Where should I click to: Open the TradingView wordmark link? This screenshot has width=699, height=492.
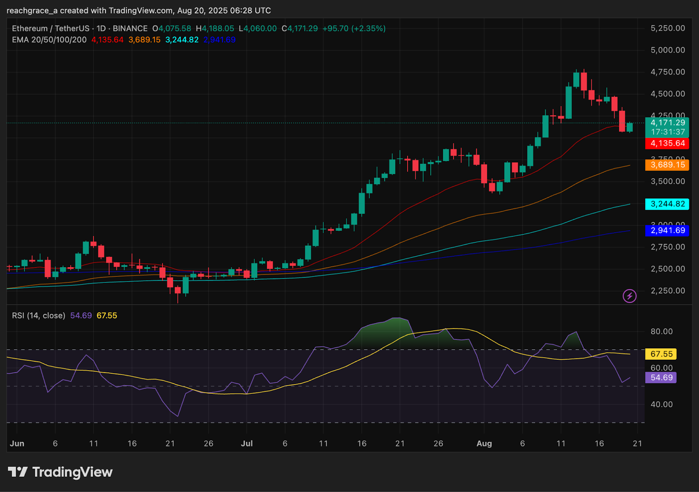(x=72, y=472)
